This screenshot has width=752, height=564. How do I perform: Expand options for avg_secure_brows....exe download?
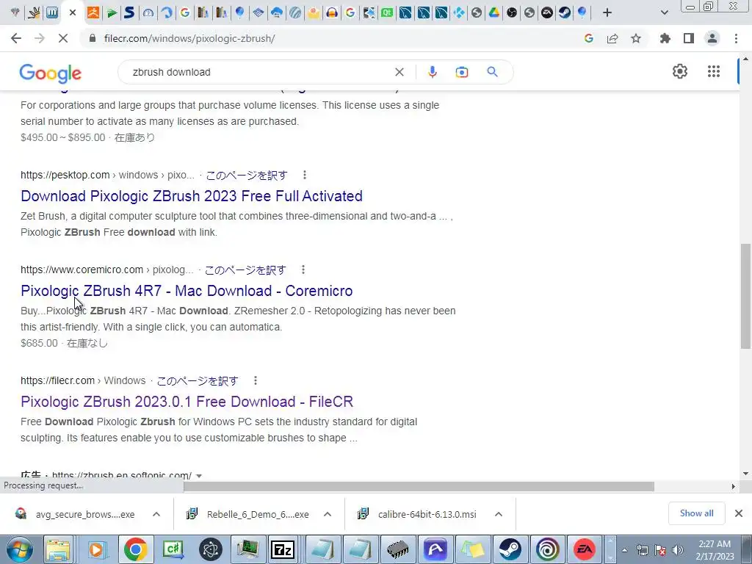156,514
